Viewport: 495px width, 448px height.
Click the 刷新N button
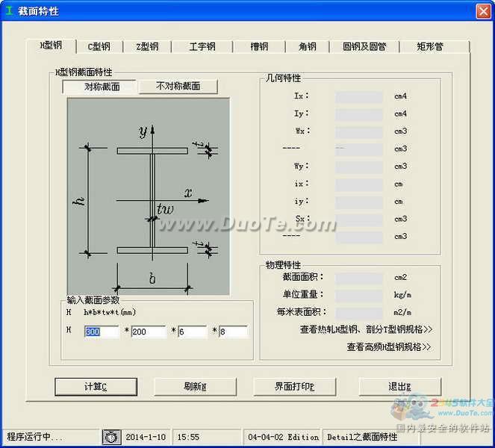(195, 387)
